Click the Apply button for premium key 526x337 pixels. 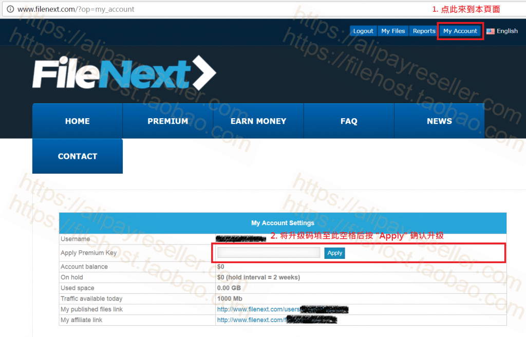[x=334, y=253]
